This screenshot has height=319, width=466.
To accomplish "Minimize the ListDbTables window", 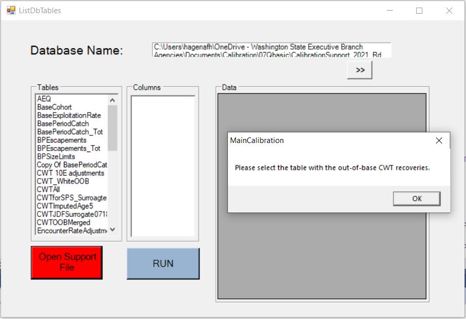I will coord(390,10).
